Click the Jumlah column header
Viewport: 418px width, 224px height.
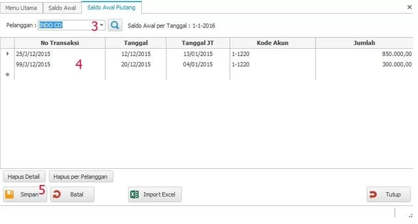364,43
